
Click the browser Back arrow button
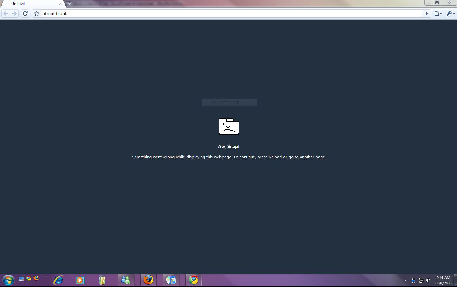(6, 14)
